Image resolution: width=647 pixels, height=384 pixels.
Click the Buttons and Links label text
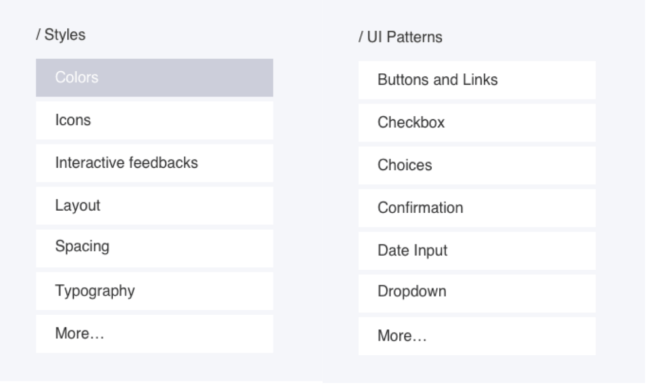438,80
